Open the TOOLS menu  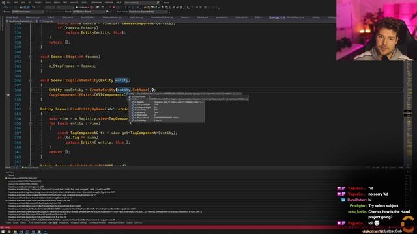(x=85, y=3)
